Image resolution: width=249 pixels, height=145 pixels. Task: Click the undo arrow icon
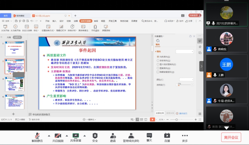(x=31, y=21)
